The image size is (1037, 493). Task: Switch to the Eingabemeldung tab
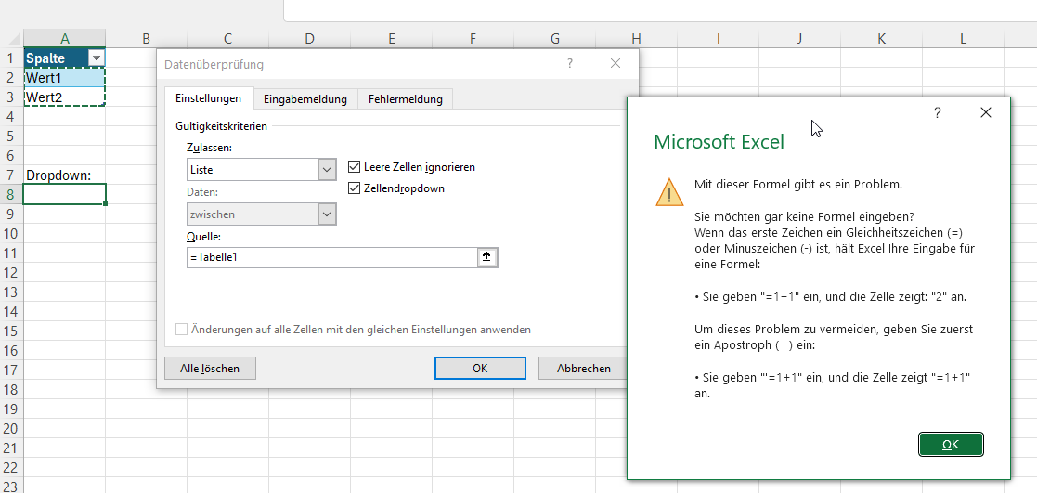point(305,99)
